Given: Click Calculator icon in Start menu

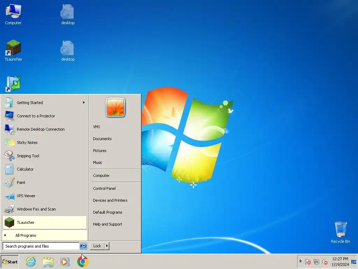Looking at the screenshot, I should [x=9, y=169].
